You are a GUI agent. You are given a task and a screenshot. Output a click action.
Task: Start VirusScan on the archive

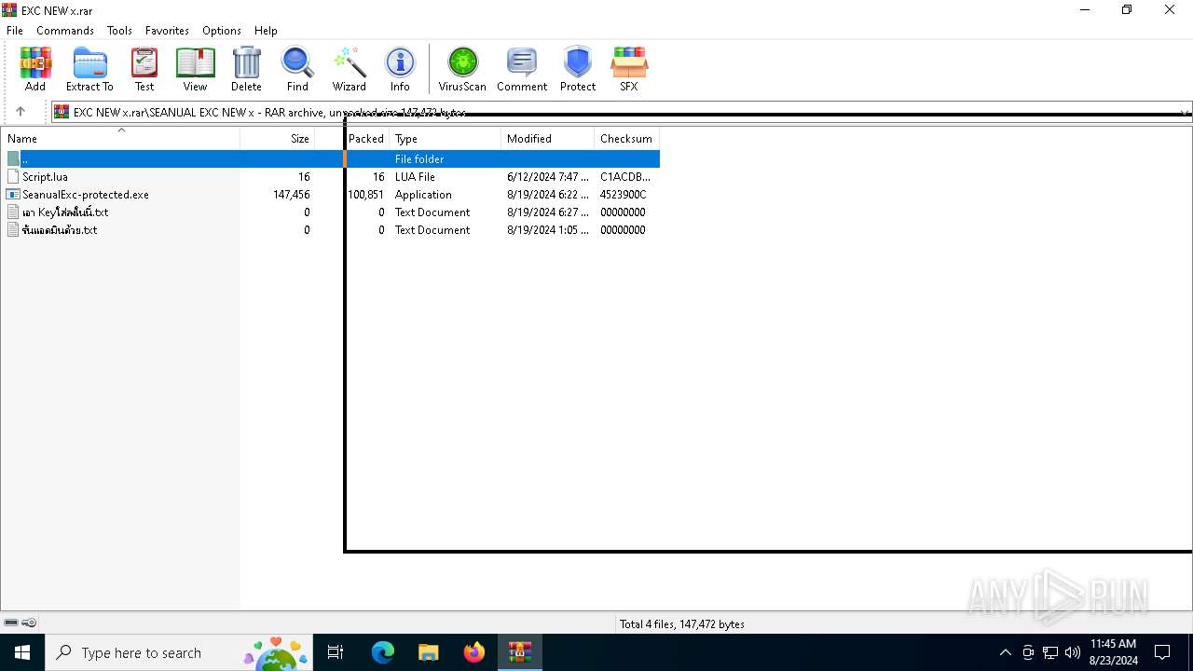pos(462,70)
